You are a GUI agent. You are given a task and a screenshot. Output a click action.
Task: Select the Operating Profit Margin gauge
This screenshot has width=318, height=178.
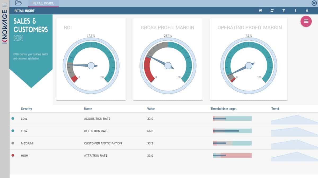249,65
